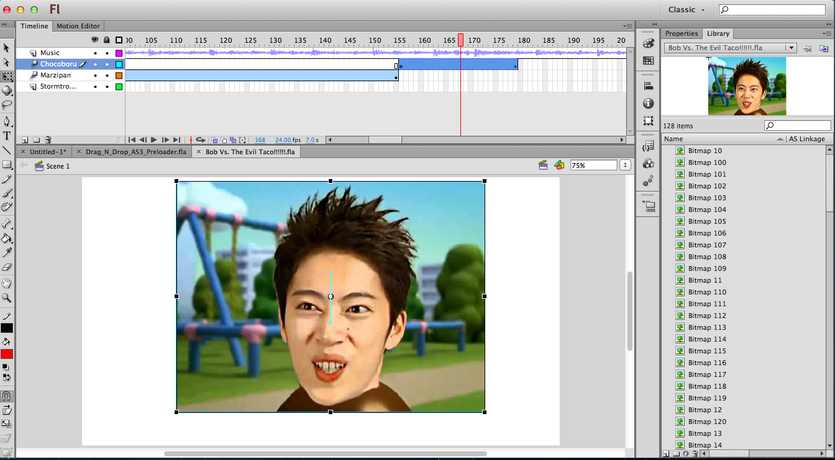The image size is (835, 460).
Task: Open the Transform panel icon
Action: click(x=648, y=121)
